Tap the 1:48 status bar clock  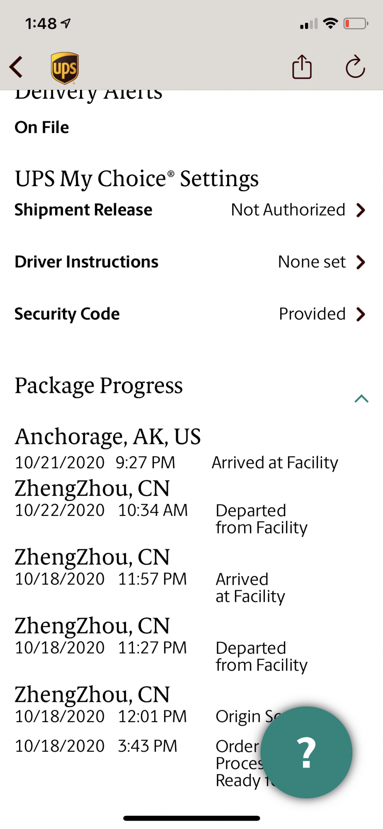point(41,24)
